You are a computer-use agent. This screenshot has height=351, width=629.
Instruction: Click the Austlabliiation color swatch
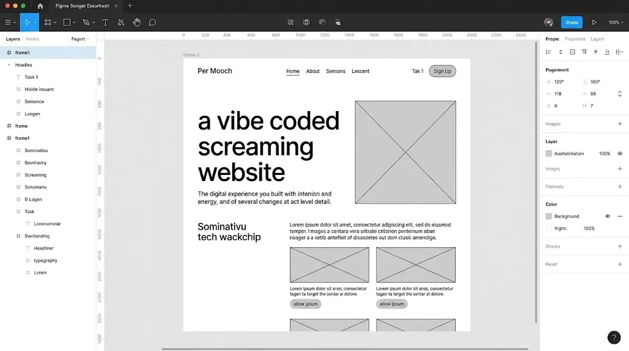pyautogui.click(x=549, y=153)
